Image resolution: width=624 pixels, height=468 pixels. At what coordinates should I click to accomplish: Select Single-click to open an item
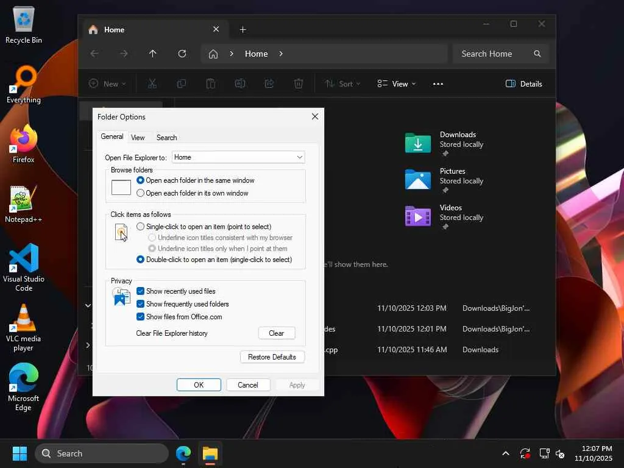click(141, 227)
